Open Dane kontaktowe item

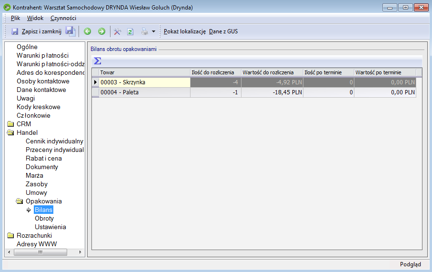pyautogui.click(x=41, y=90)
